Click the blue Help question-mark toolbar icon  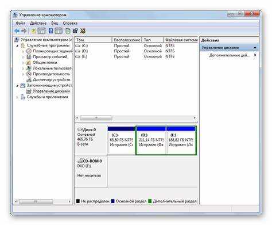pos(50,30)
